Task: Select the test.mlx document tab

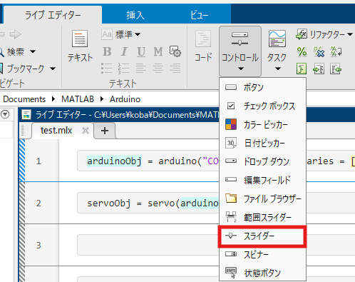Action: (x=56, y=131)
